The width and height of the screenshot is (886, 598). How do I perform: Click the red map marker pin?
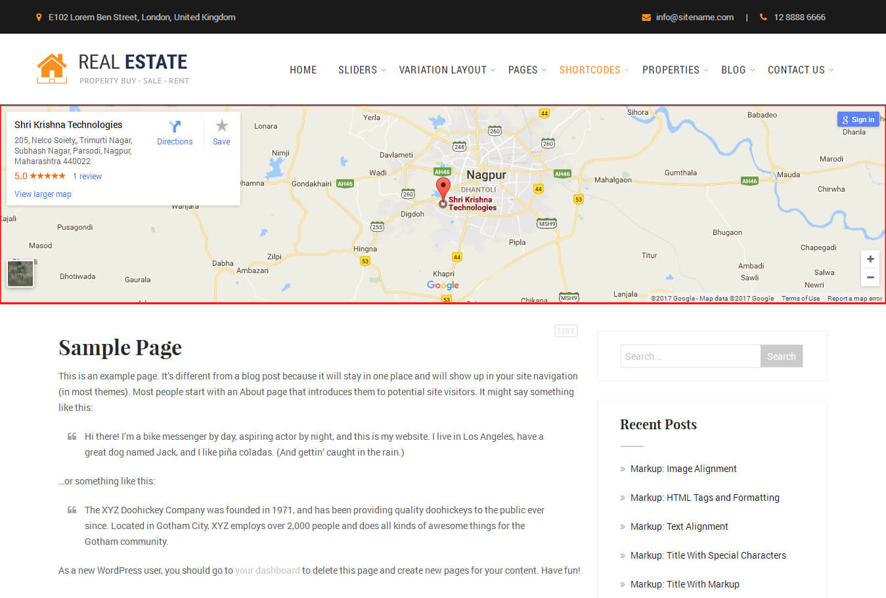(443, 188)
